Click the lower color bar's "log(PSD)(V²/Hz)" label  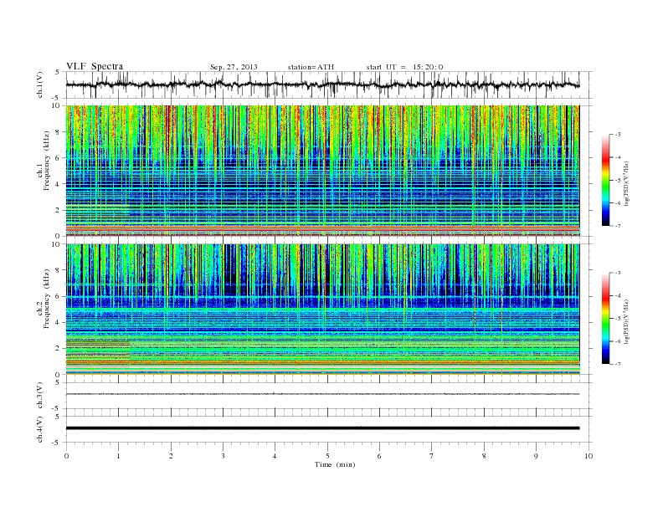627,321
